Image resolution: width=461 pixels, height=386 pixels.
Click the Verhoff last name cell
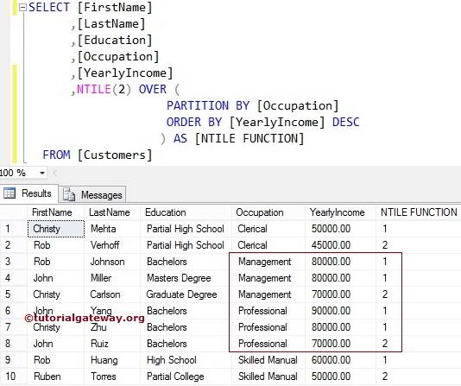[x=112, y=245]
